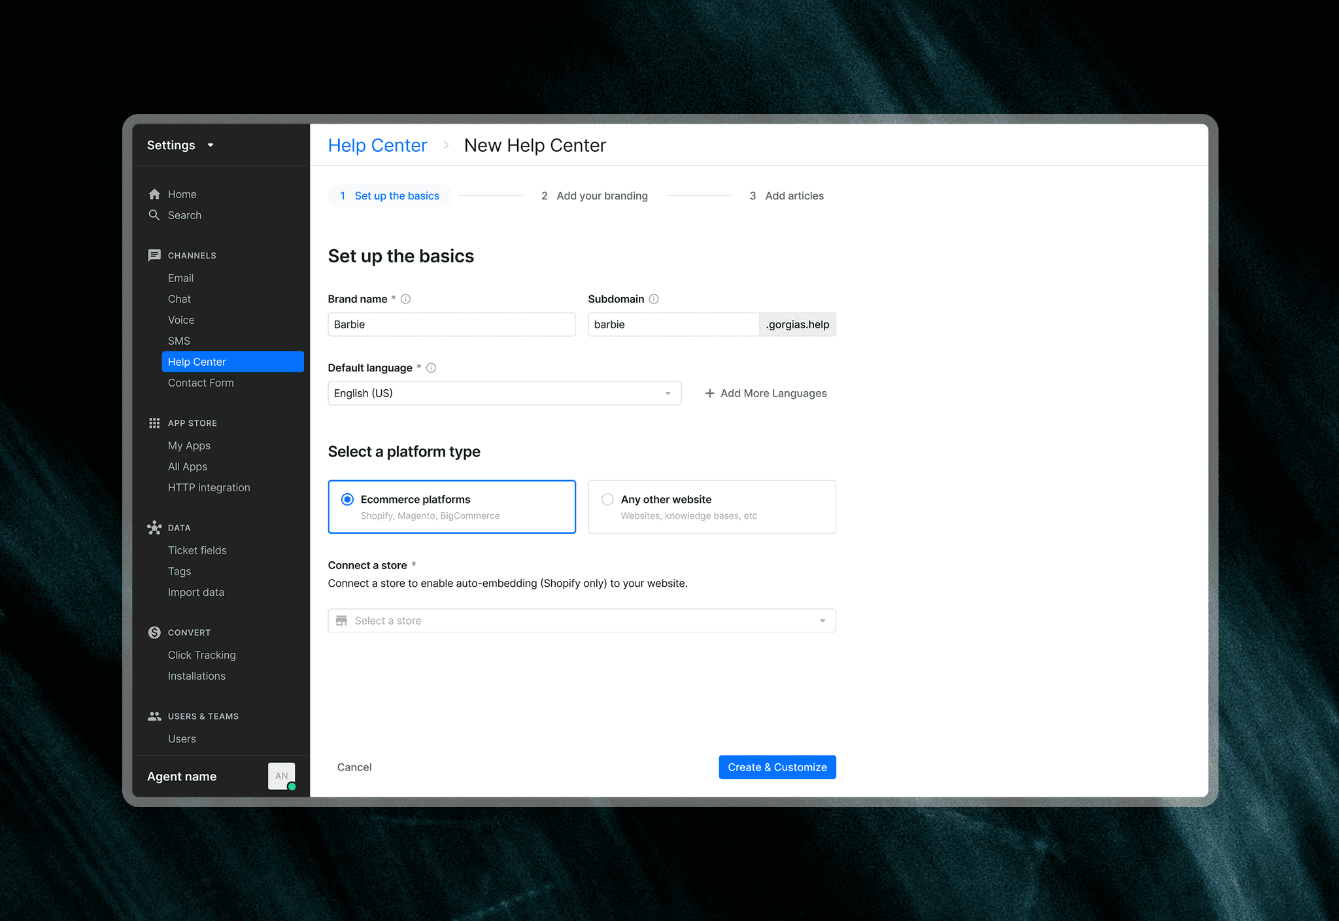
Task: Expand the Select a store dropdown
Action: pos(581,621)
